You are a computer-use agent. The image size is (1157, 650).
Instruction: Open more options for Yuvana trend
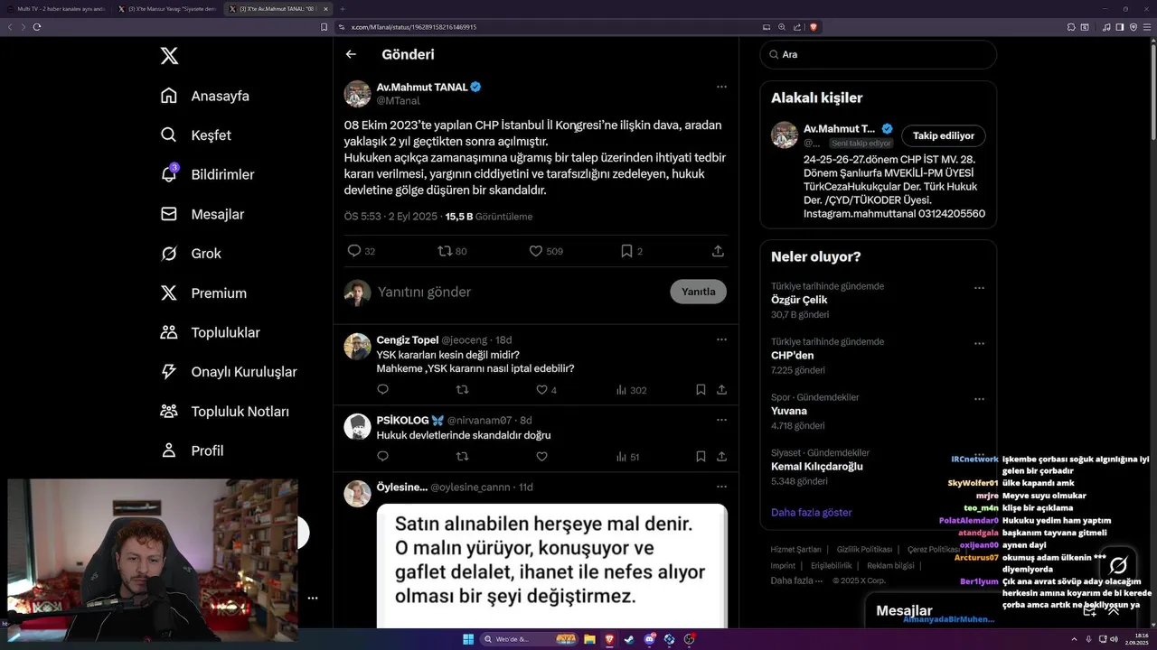pyautogui.click(x=979, y=399)
